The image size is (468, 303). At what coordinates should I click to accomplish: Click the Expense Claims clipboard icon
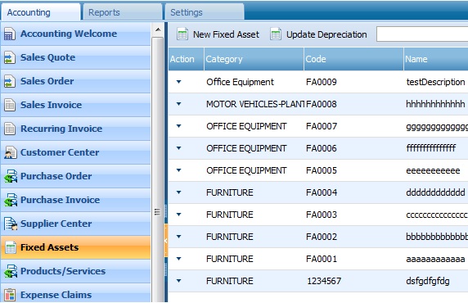click(10, 295)
